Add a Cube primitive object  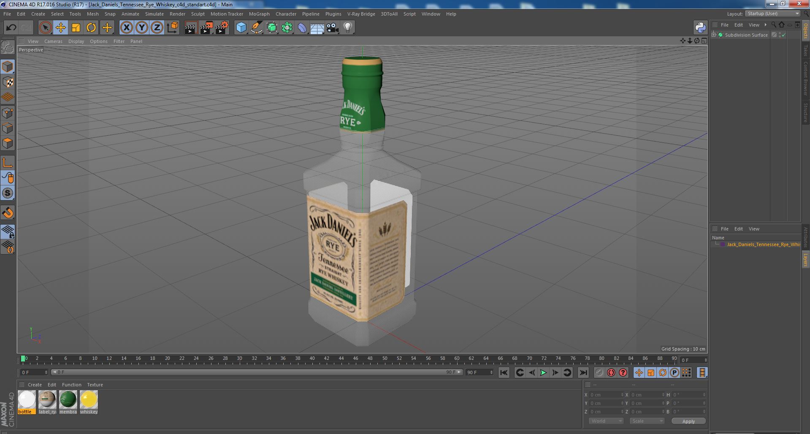point(241,28)
